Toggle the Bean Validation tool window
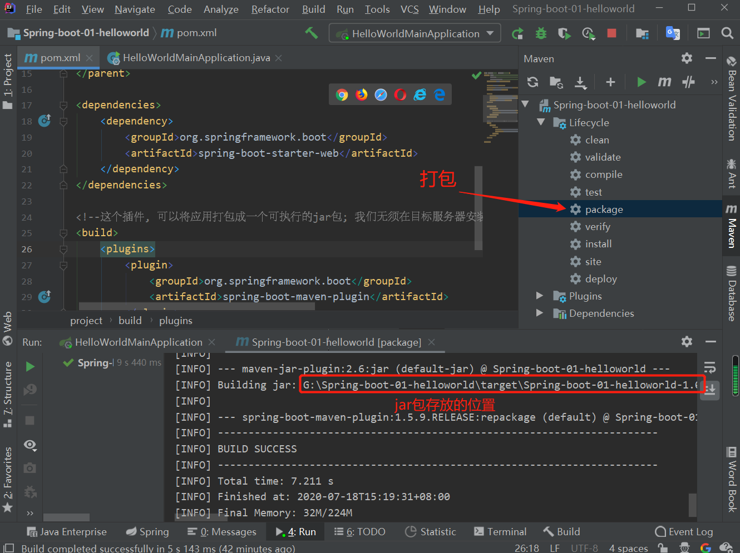Viewport: 740px width, 553px height. (x=731, y=98)
